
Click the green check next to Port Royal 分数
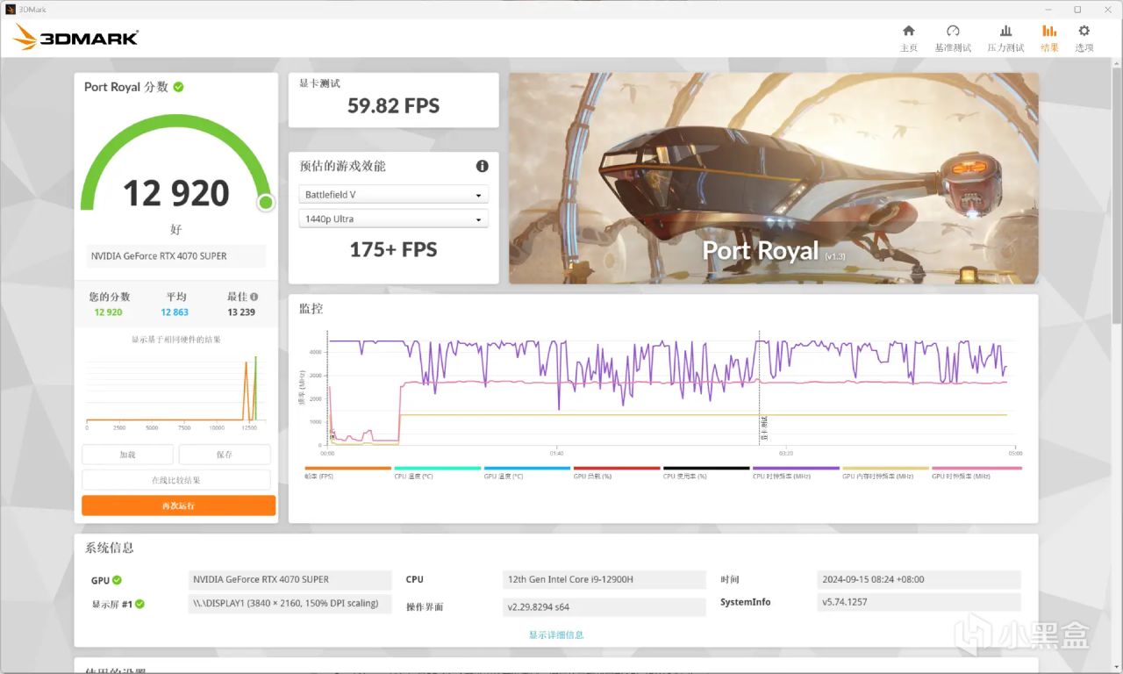178,87
